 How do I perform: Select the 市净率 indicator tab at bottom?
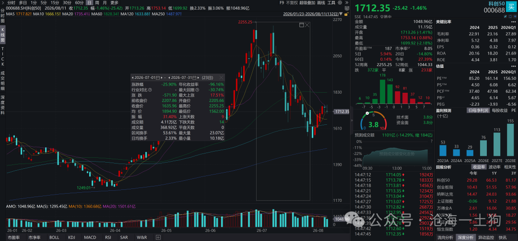(34, 237)
